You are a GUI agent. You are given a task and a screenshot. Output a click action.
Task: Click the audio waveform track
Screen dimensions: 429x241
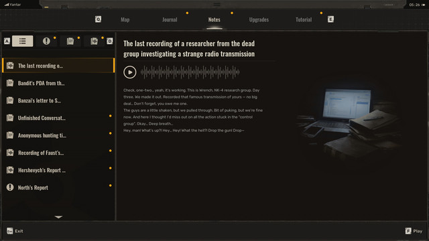190,72
